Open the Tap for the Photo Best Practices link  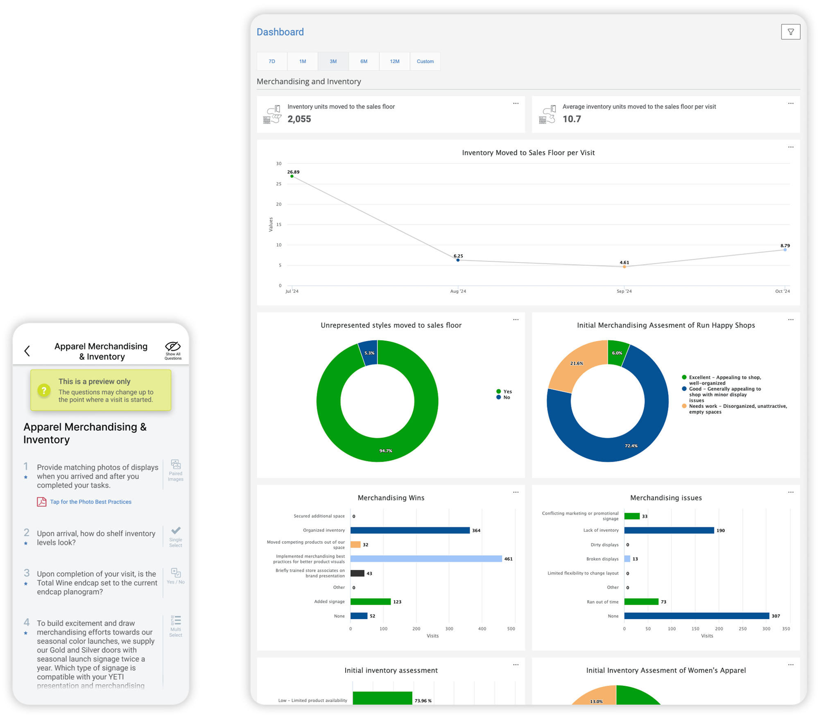click(90, 502)
